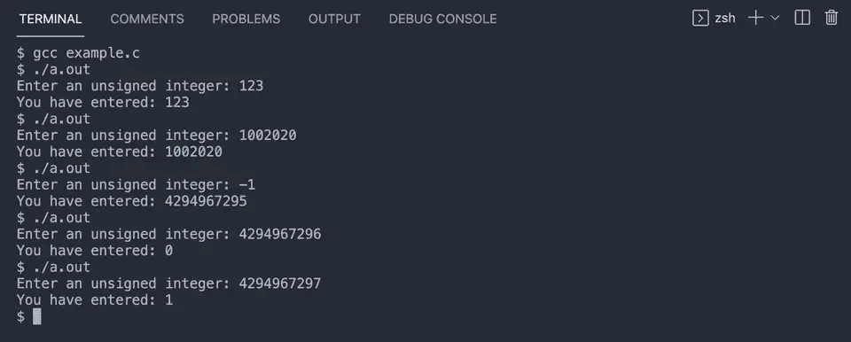Open the launch profile dropdown chevron

775,18
